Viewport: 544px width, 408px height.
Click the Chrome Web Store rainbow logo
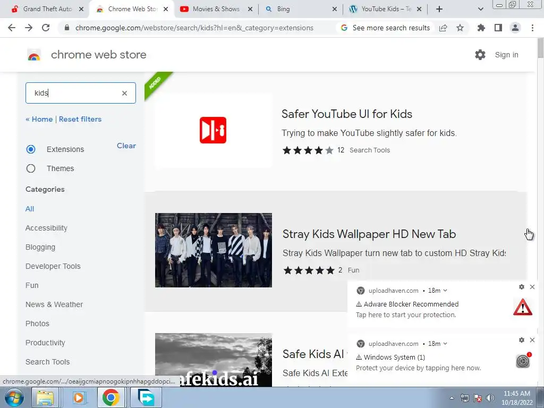pyautogui.click(x=34, y=55)
